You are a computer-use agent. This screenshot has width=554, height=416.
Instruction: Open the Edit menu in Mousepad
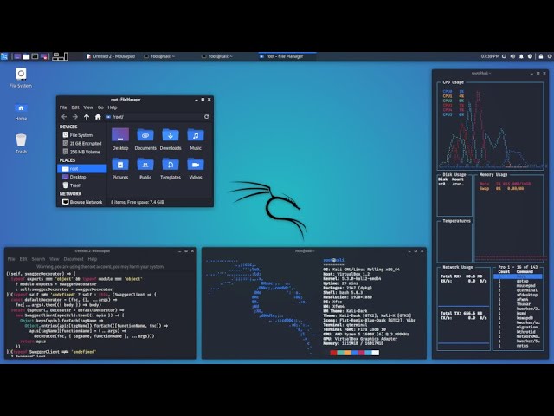pyautogui.click(x=23, y=259)
